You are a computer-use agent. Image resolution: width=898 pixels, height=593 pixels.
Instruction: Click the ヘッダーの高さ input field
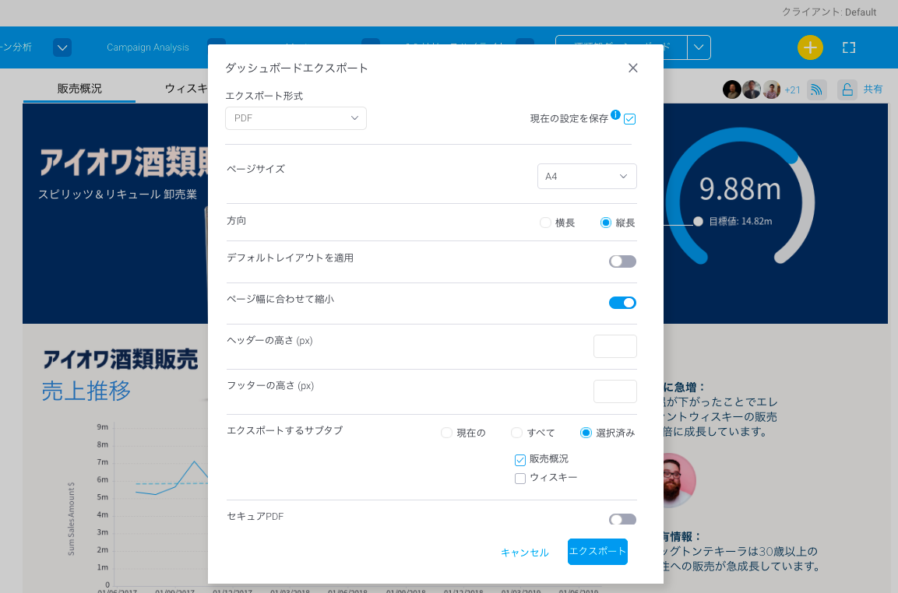[615, 346]
